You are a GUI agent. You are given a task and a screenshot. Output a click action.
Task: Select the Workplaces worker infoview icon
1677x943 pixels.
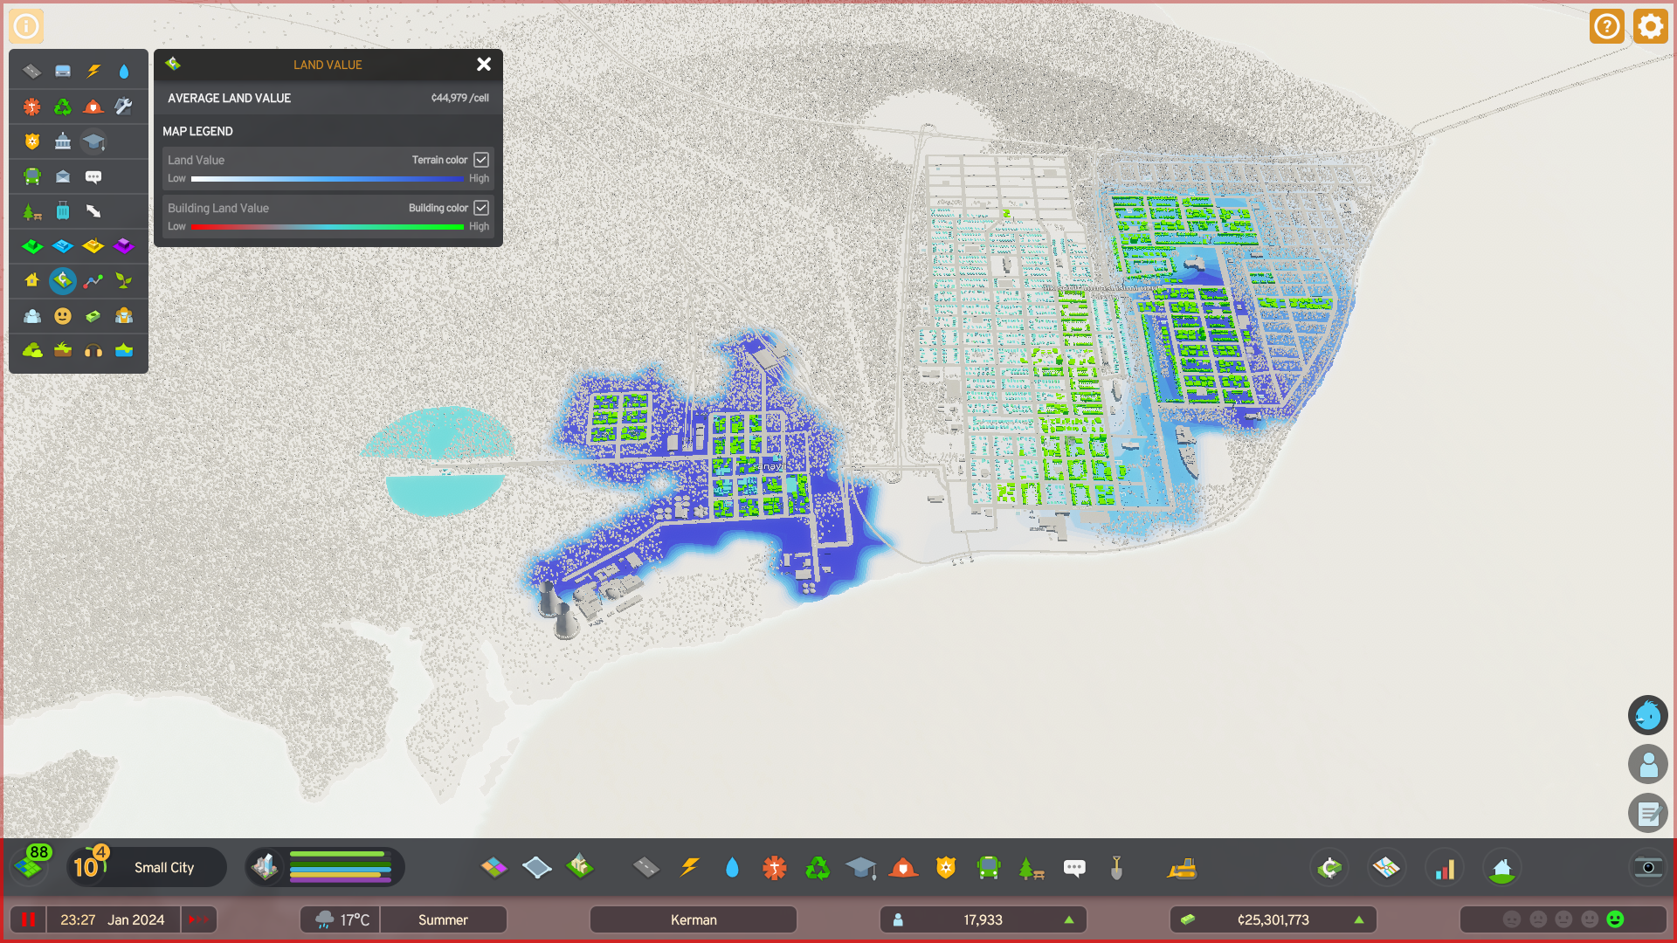(x=124, y=316)
